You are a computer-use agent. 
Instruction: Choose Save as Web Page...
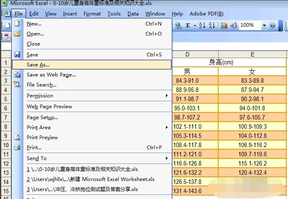92,74
